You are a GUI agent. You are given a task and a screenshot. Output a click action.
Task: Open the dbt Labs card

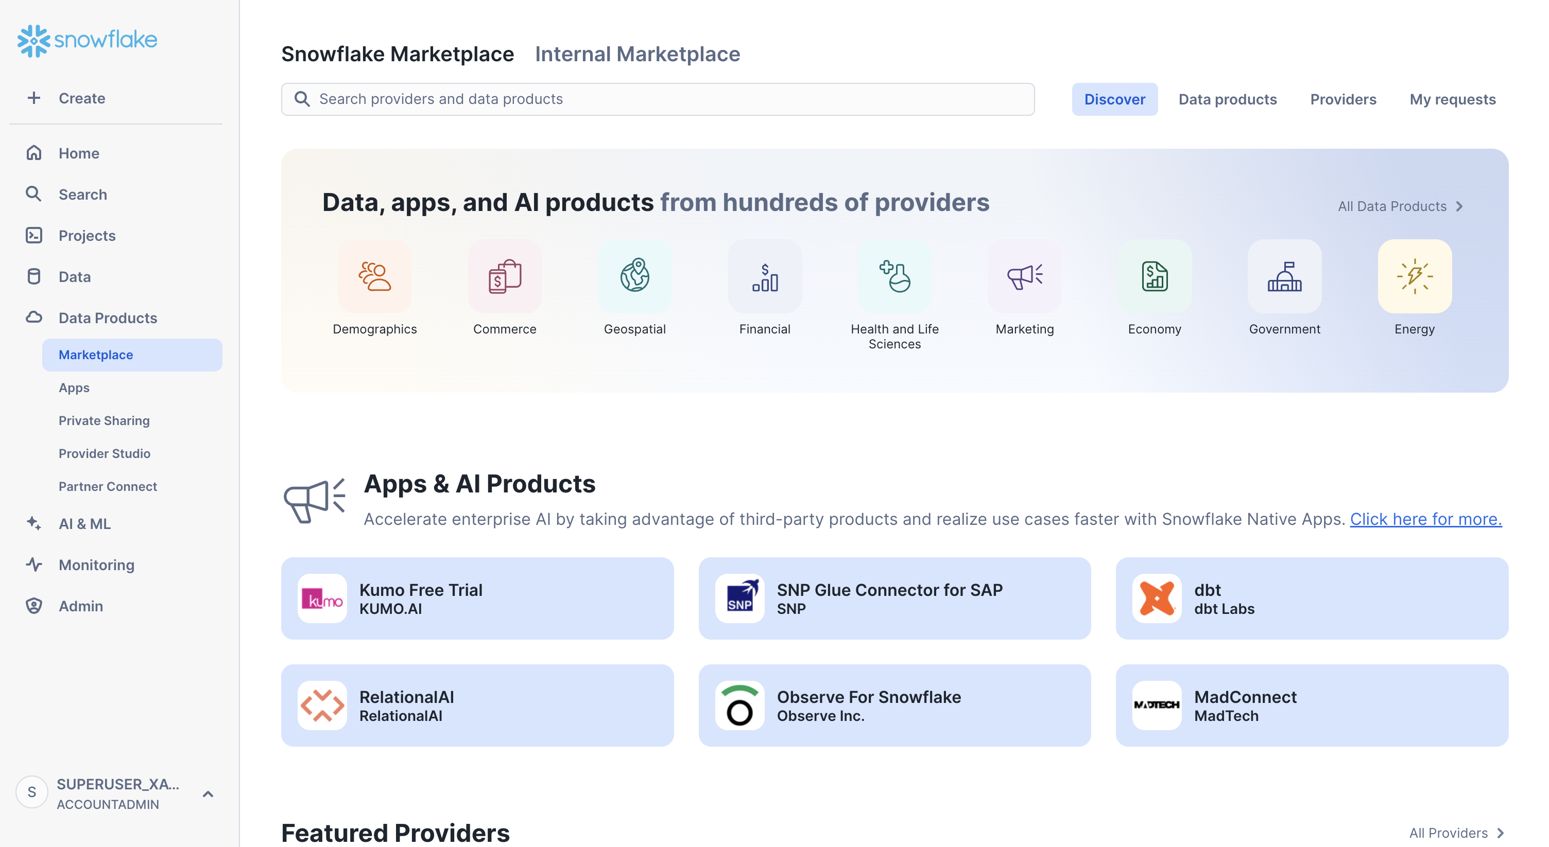point(1312,598)
